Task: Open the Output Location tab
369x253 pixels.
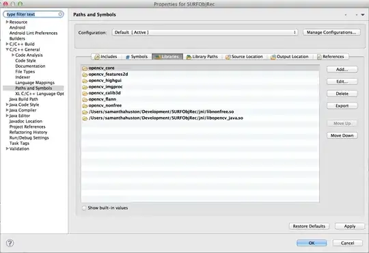Action: pos(290,57)
